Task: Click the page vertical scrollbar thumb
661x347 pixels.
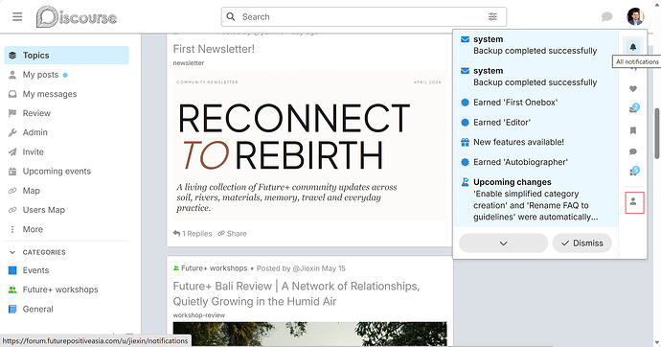Action: [x=657, y=133]
